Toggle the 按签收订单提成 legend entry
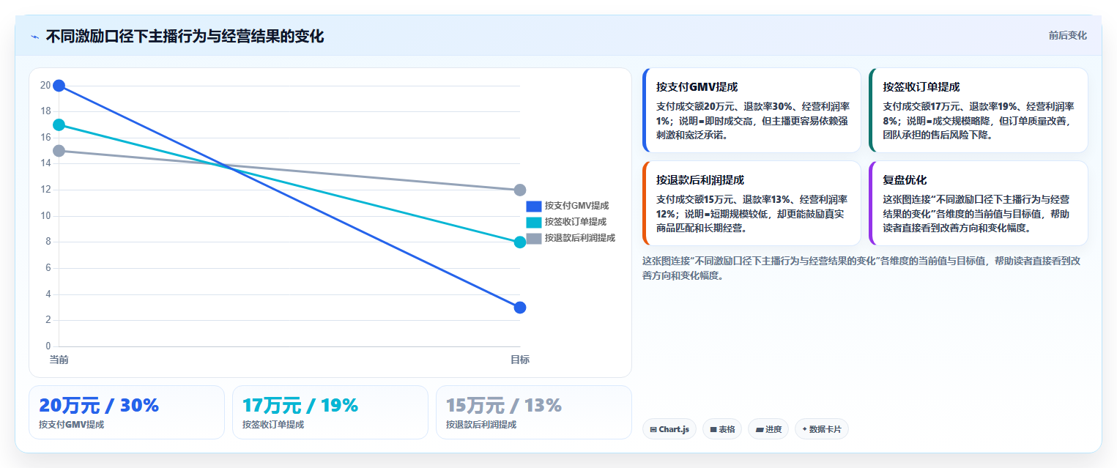The width and height of the screenshot is (1117, 468). pyautogui.click(x=566, y=222)
